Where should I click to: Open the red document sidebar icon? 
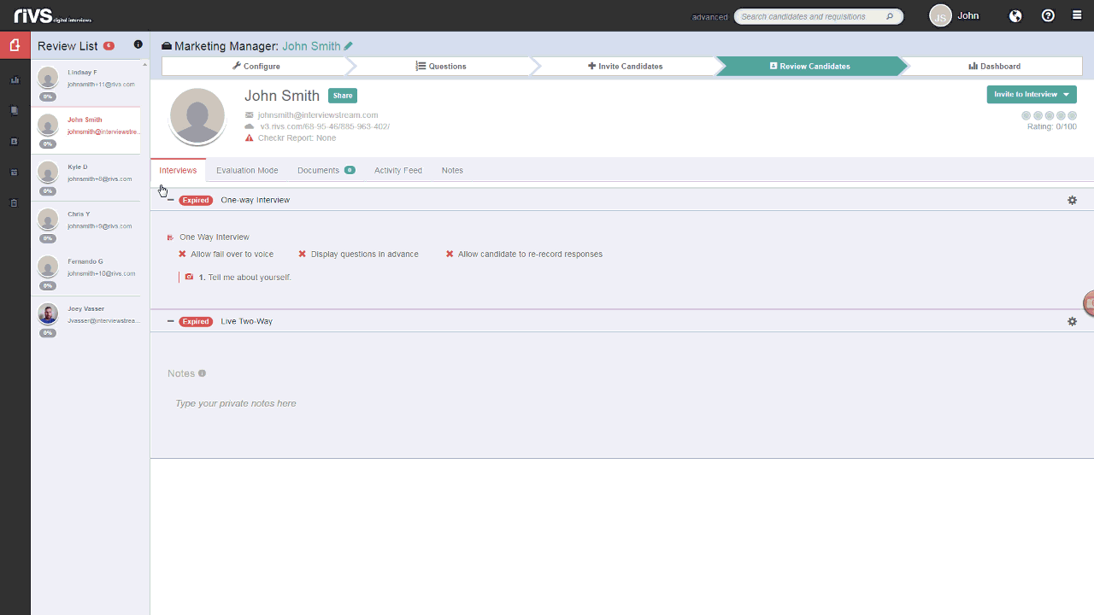coord(15,45)
